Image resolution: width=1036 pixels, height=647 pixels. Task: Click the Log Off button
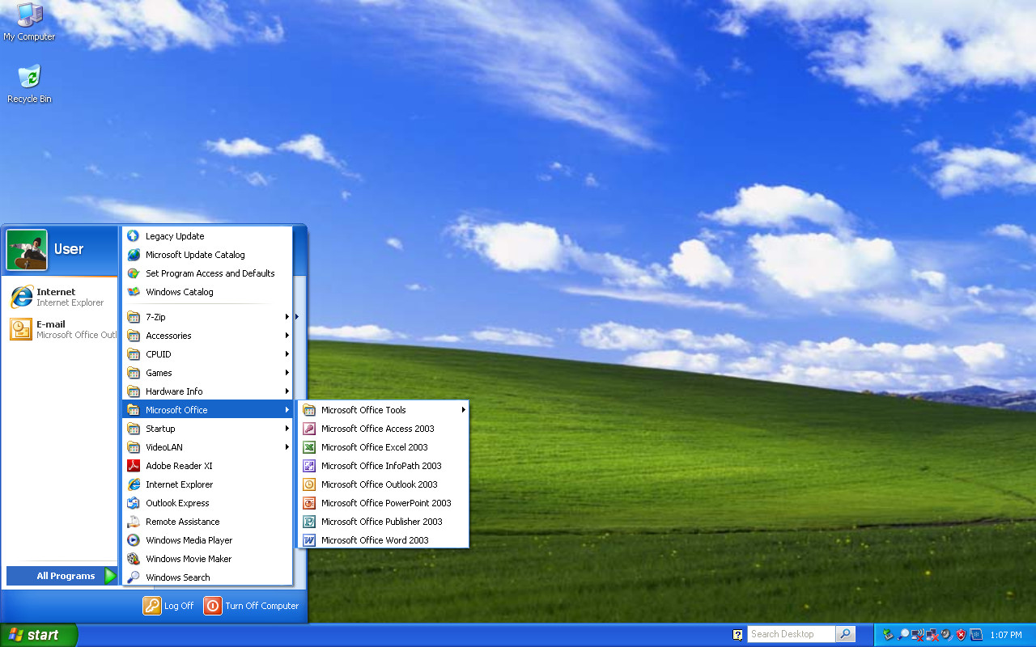coord(168,606)
